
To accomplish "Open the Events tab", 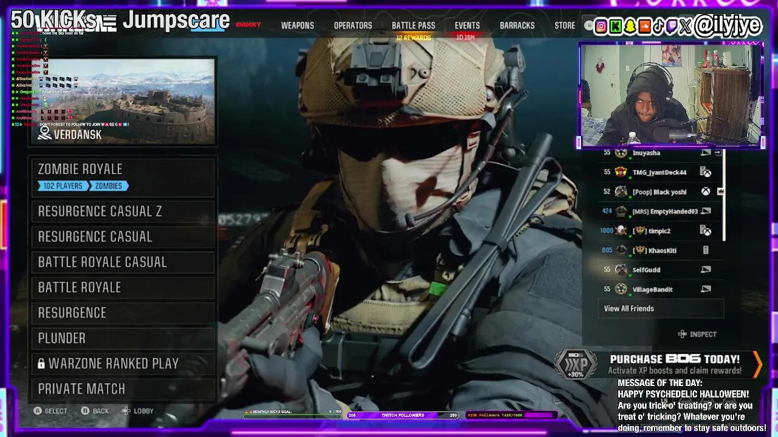I will tap(467, 25).
